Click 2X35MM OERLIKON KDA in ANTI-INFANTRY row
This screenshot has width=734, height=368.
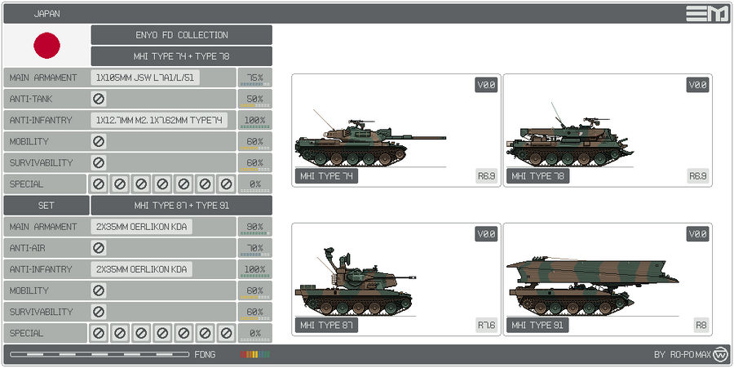pyautogui.click(x=141, y=269)
